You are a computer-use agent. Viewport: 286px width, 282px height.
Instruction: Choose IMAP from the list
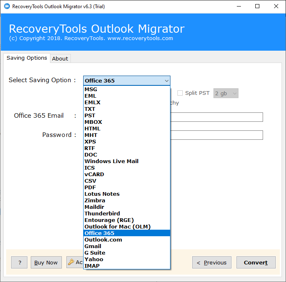tap(127, 266)
